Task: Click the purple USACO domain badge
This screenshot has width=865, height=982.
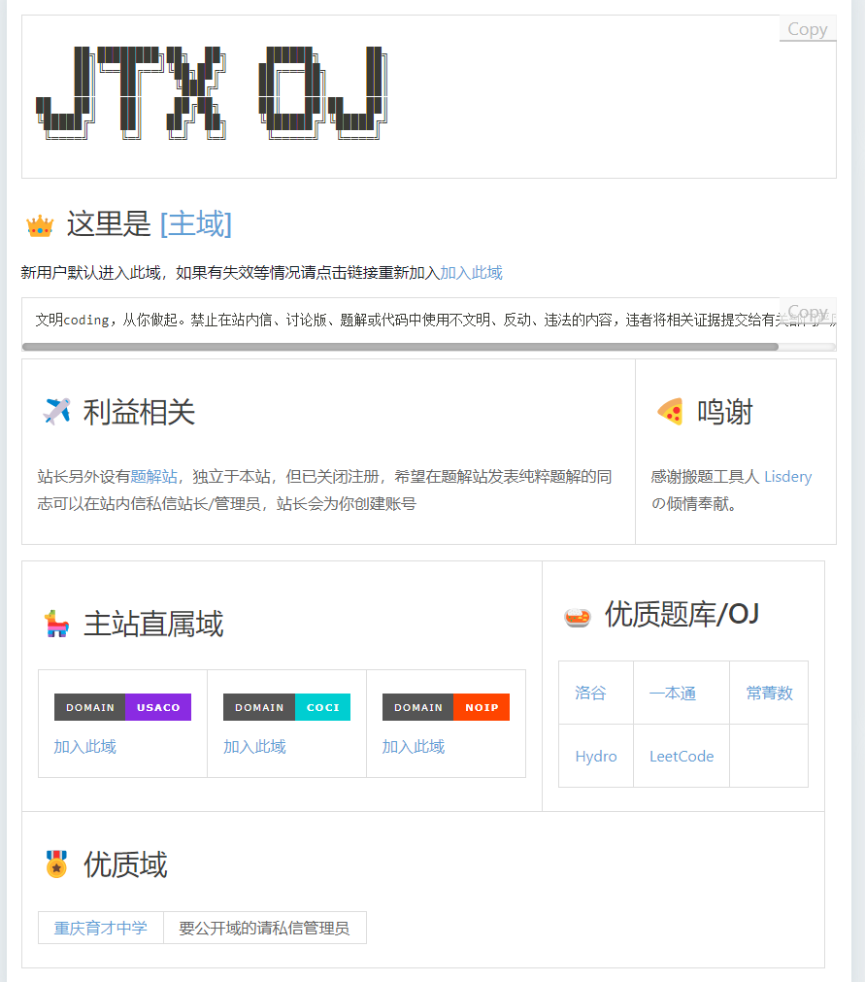Action: (158, 707)
